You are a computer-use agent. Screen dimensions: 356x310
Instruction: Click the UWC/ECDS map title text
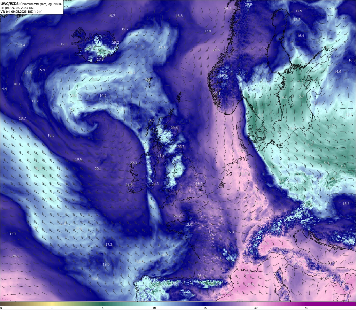tap(31, 4)
